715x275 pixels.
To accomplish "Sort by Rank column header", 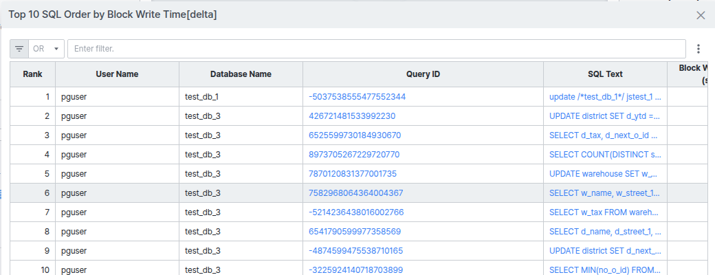I will tap(33, 74).
